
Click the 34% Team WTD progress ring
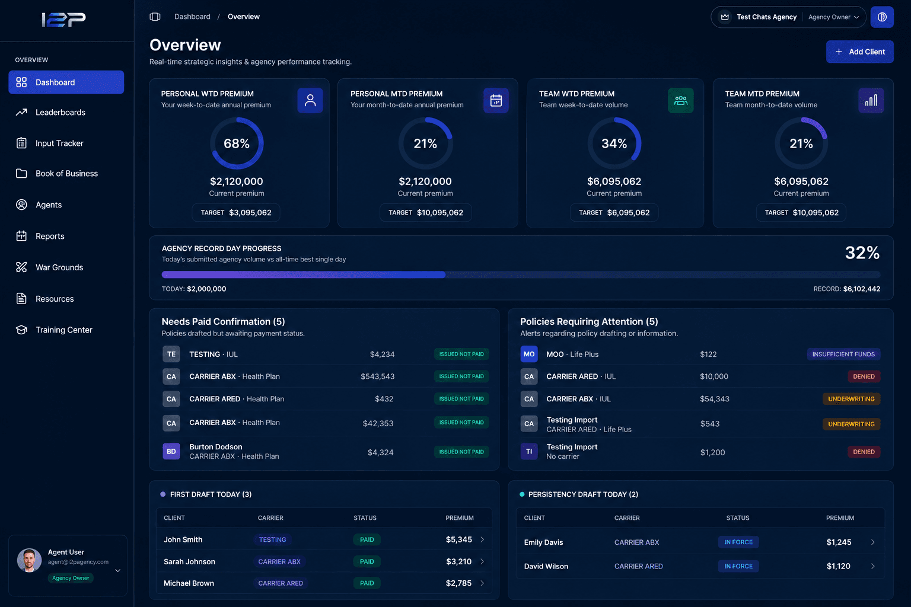tap(614, 143)
